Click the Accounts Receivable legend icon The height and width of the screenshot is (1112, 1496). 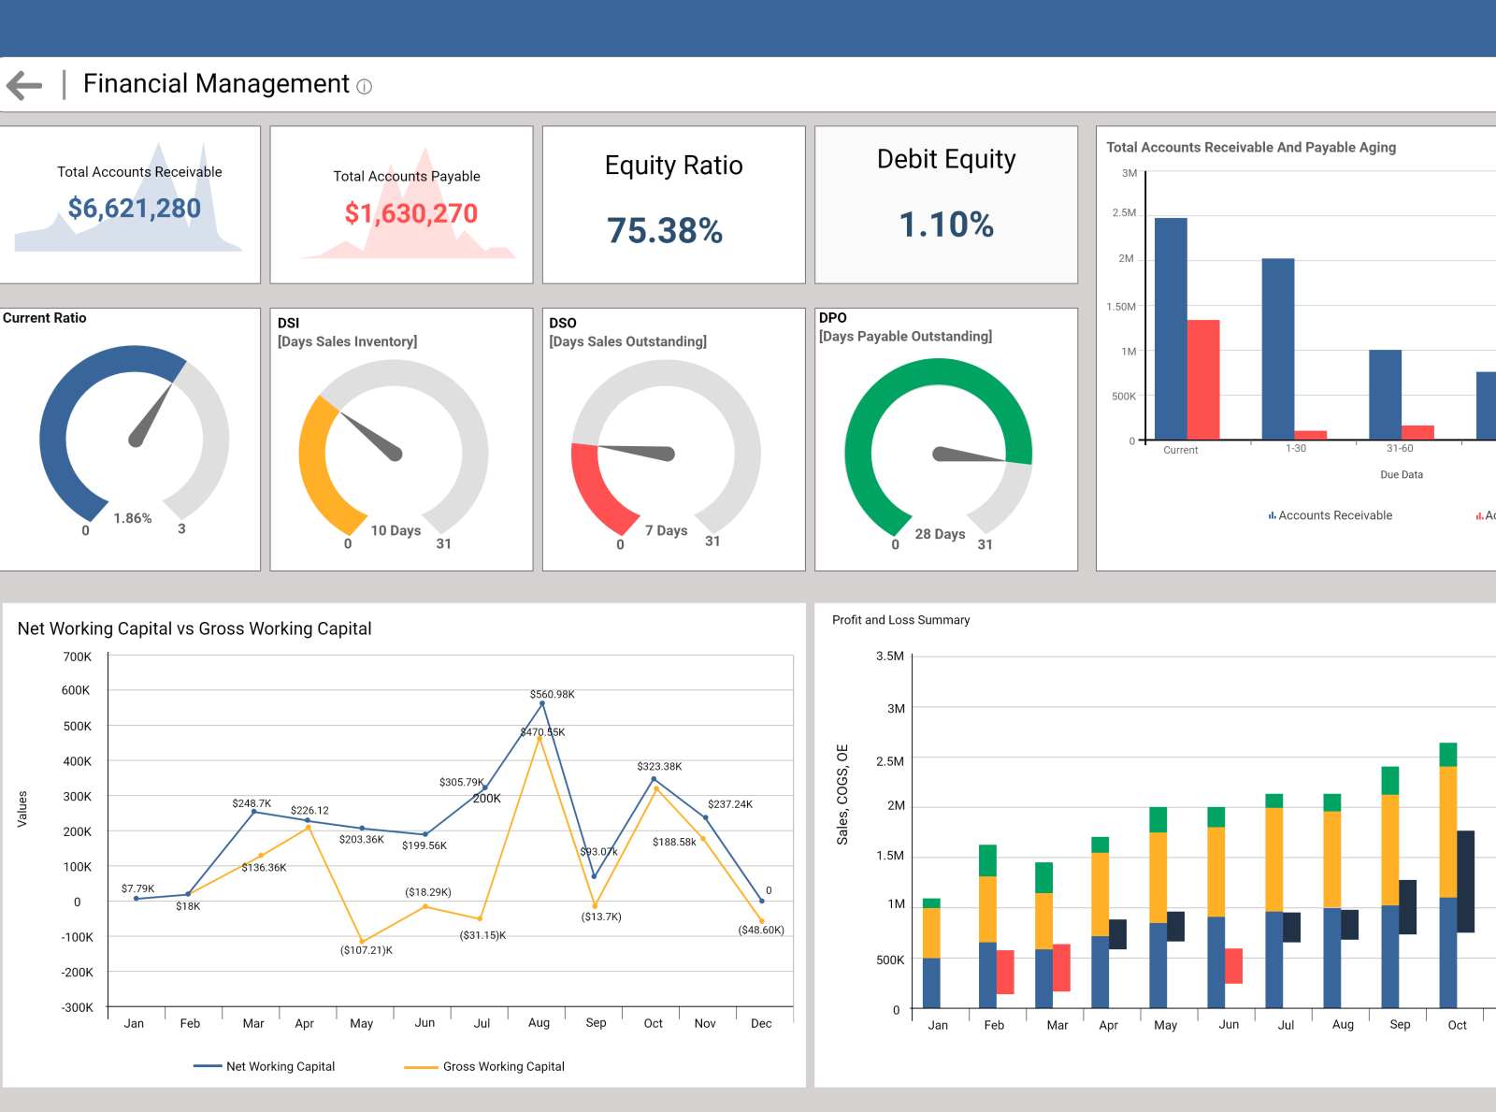pos(1273,515)
